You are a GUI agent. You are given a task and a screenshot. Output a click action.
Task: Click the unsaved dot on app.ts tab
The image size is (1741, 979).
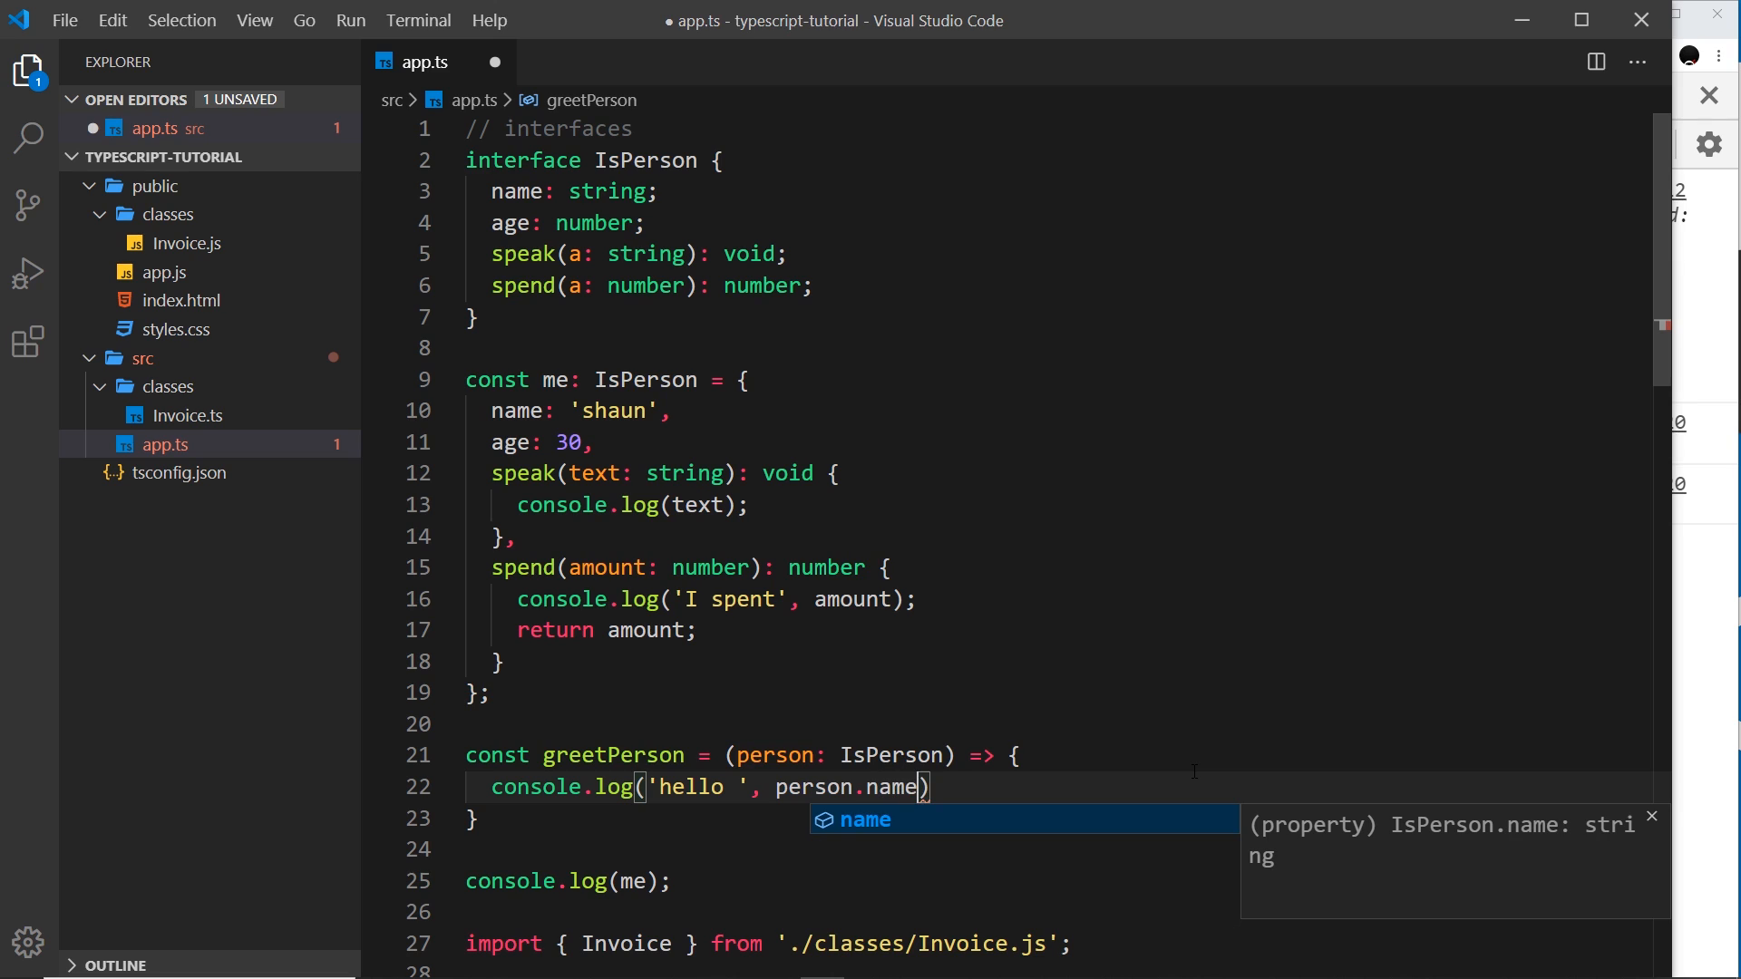495,62
